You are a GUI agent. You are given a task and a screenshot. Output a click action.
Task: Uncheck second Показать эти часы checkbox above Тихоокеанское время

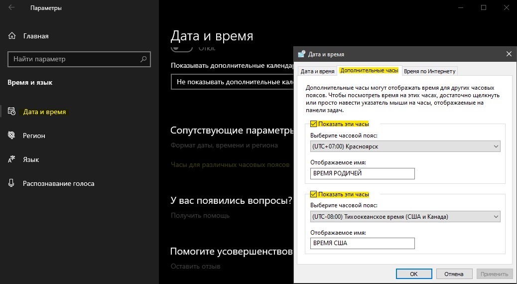[313, 194]
